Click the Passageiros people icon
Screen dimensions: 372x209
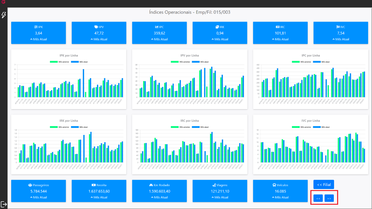click(x=30, y=185)
